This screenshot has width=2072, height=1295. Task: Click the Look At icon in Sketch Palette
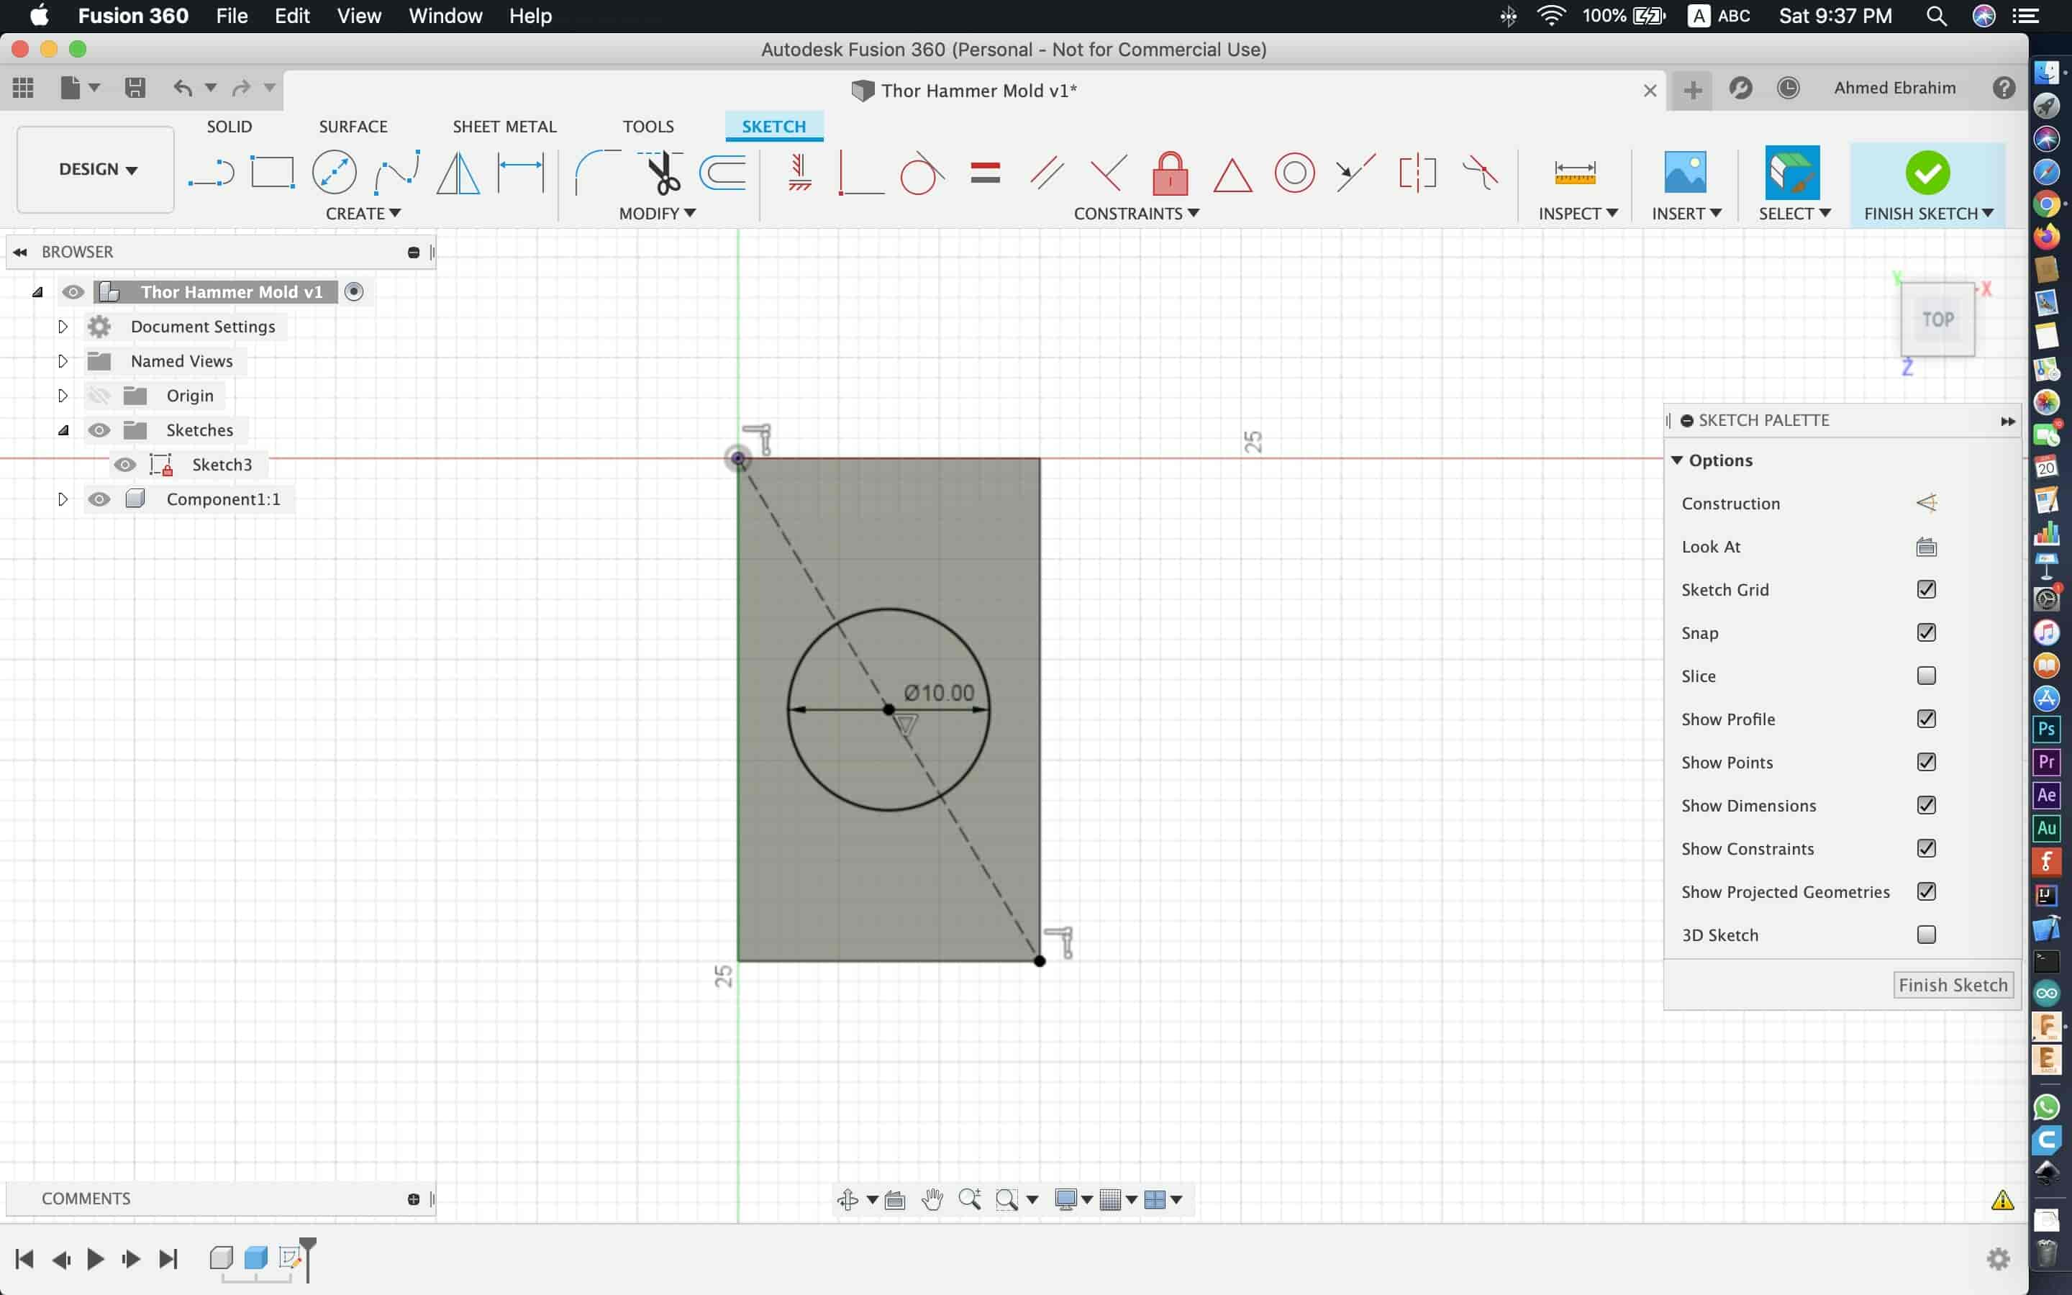tap(1927, 547)
